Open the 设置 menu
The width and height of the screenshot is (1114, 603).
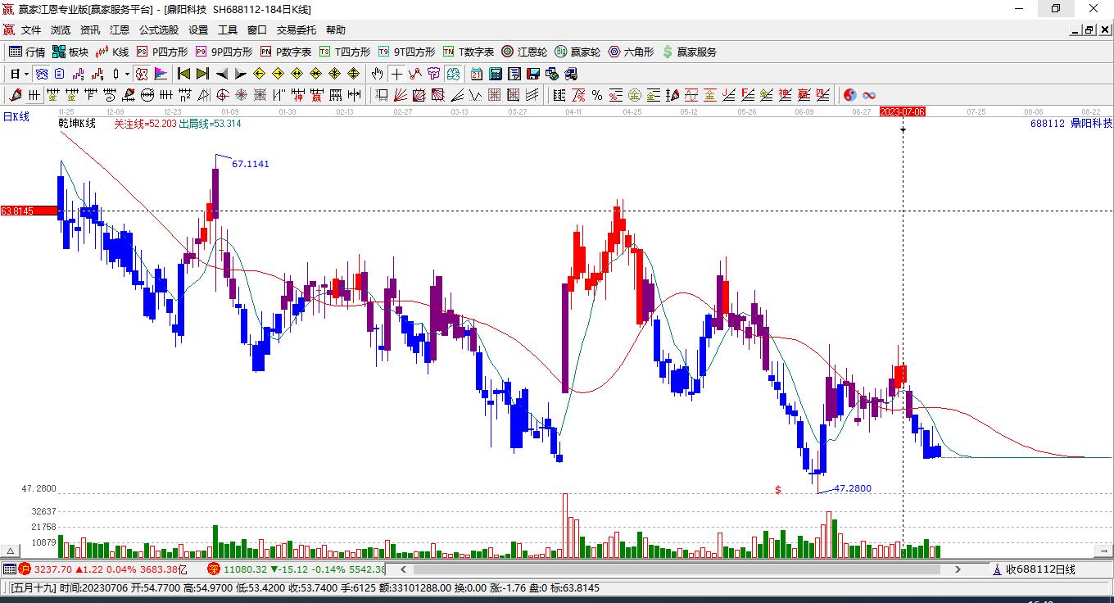tap(198, 29)
